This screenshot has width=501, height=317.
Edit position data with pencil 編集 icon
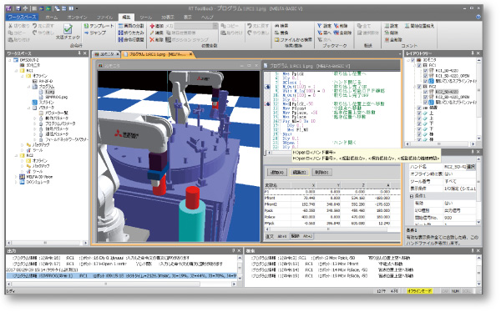pos(153,33)
